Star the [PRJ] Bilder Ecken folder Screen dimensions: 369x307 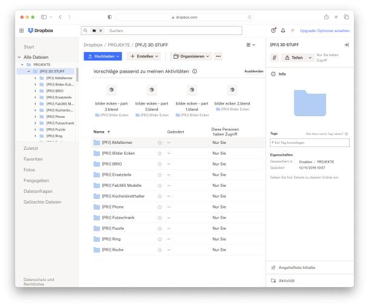(160, 153)
